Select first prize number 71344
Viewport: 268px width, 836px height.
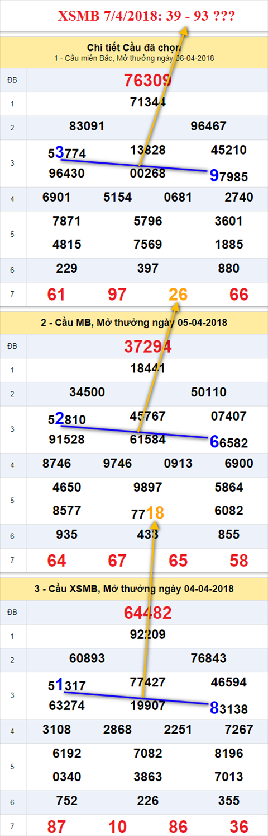147,102
